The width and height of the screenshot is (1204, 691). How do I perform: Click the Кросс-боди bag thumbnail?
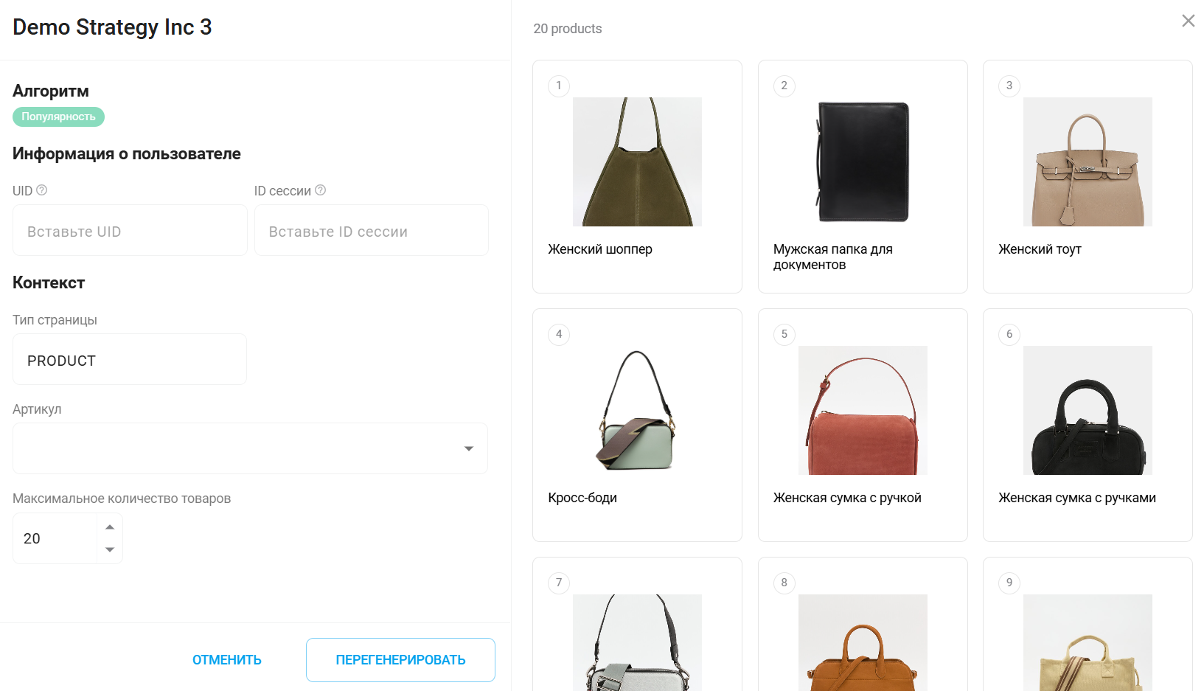(x=637, y=411)
